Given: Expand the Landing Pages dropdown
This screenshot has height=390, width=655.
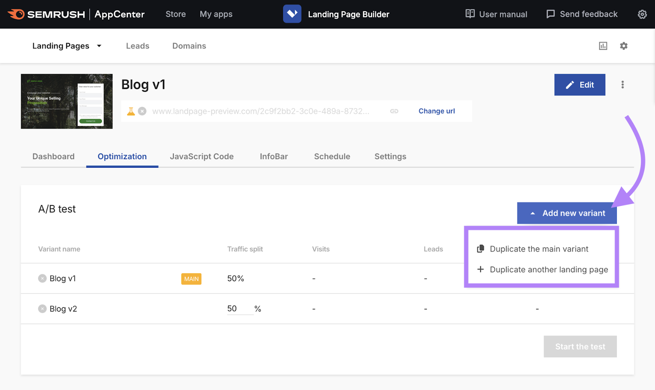Looking at the screenshot, I should pyautogui.click(x=99, y=46).
